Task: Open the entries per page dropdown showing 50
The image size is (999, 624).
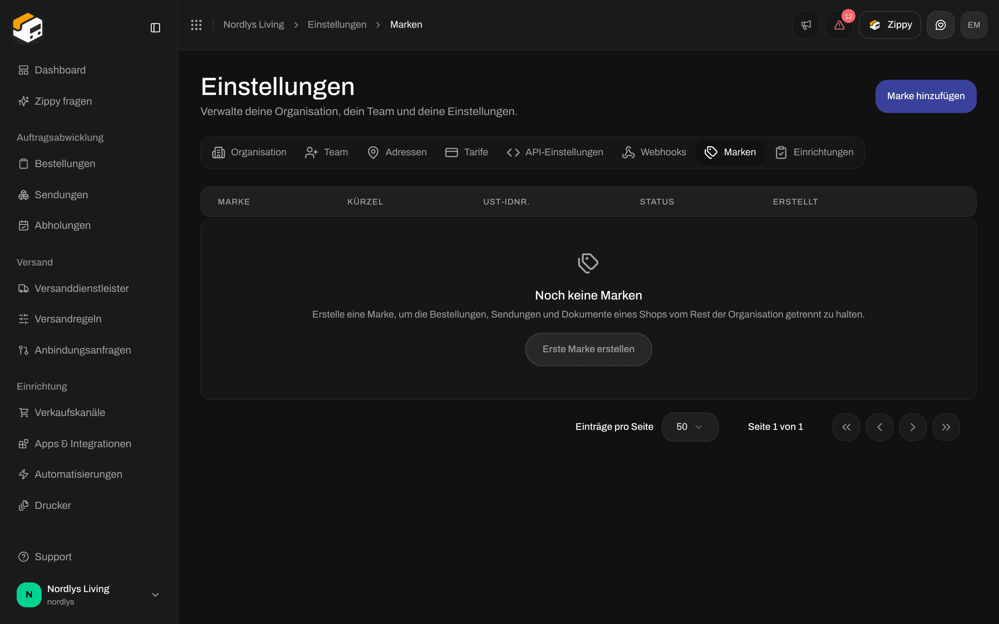Action: [690, 427]
